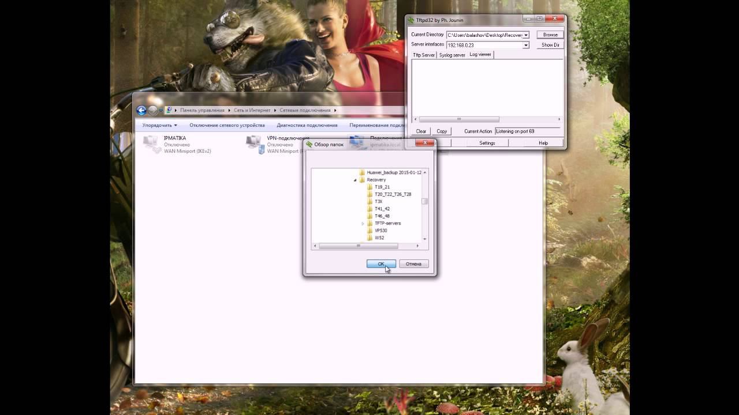Minimize the Tftpd32 window
The width and height of the screenshot is (739, 415).
[529, 18]
